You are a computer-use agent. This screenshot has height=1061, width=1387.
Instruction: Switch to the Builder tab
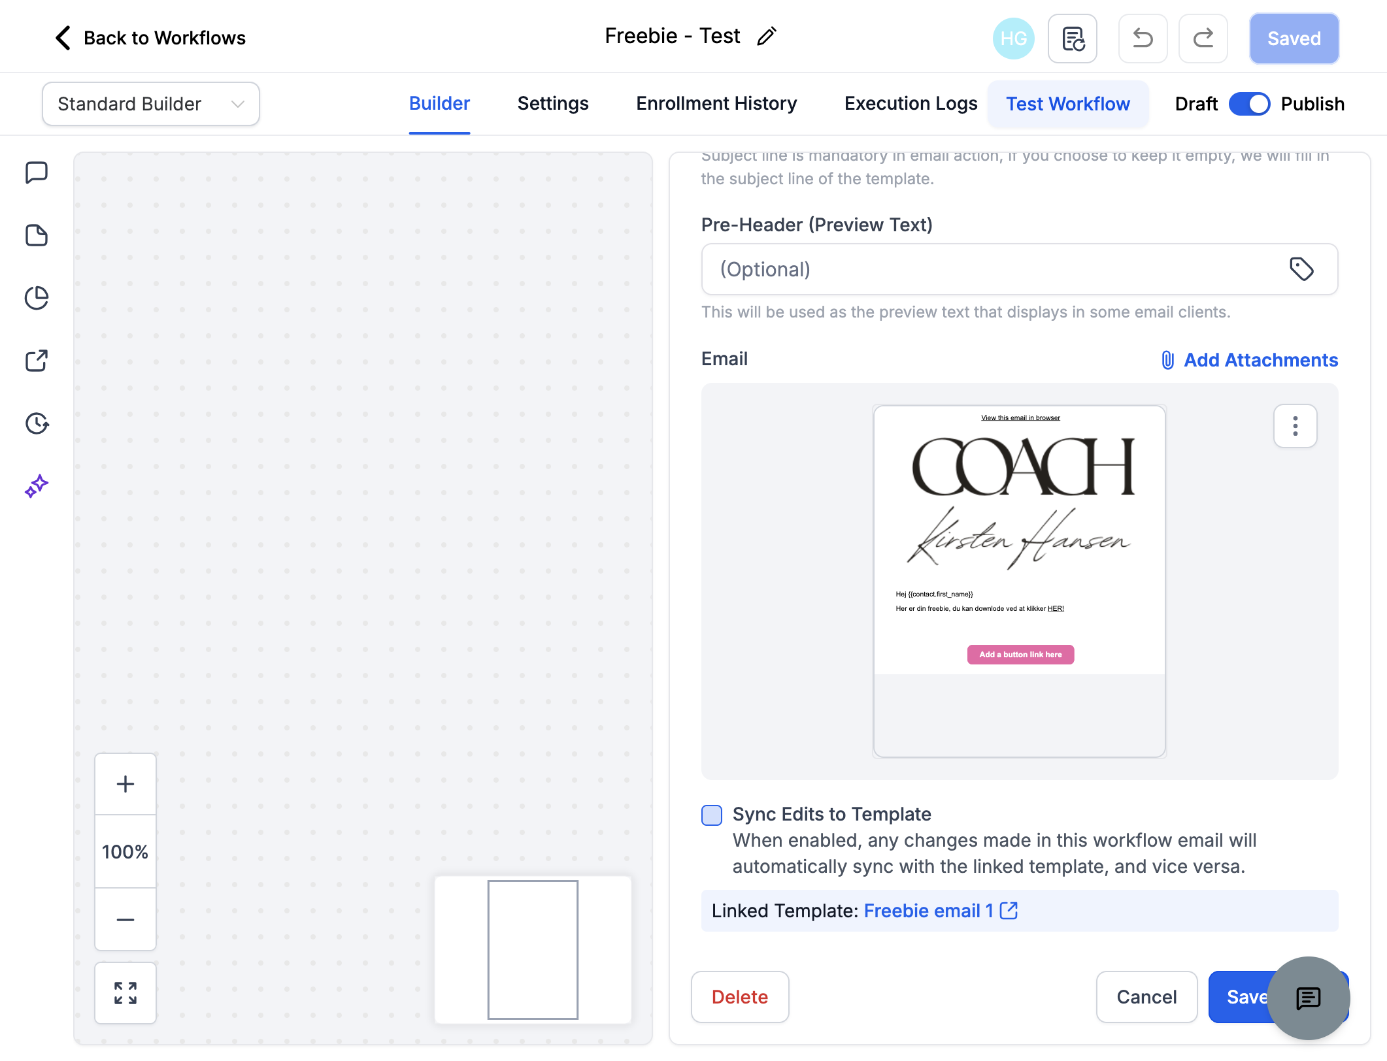click(x=439, y=104)
